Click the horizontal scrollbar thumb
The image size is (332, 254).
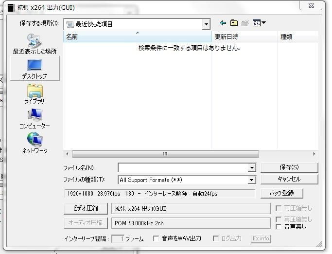165,154
